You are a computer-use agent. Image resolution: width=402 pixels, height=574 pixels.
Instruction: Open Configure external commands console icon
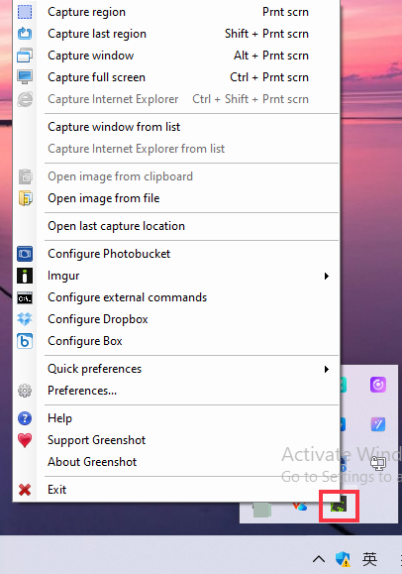coord(25,297)
